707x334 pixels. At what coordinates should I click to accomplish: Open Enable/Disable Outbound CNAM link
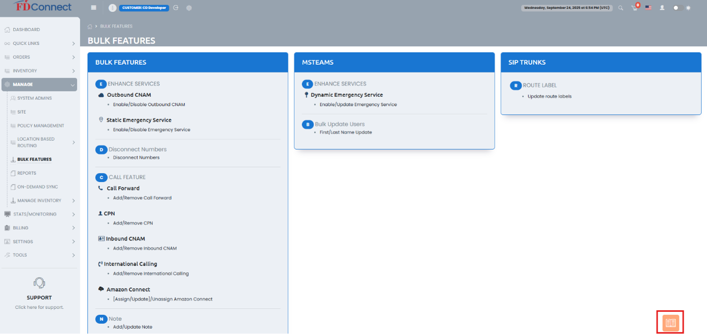(x=149, y=104)
